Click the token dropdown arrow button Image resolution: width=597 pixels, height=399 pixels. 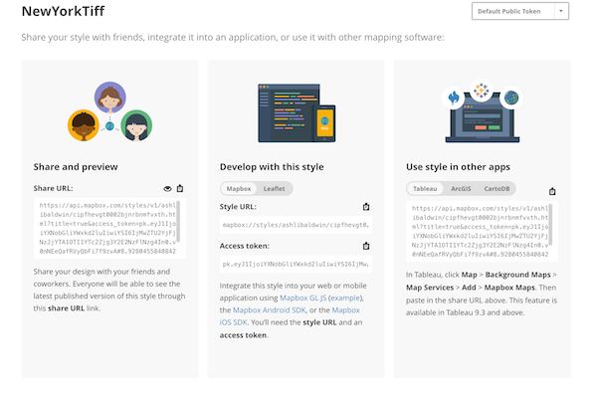(561, 11)
